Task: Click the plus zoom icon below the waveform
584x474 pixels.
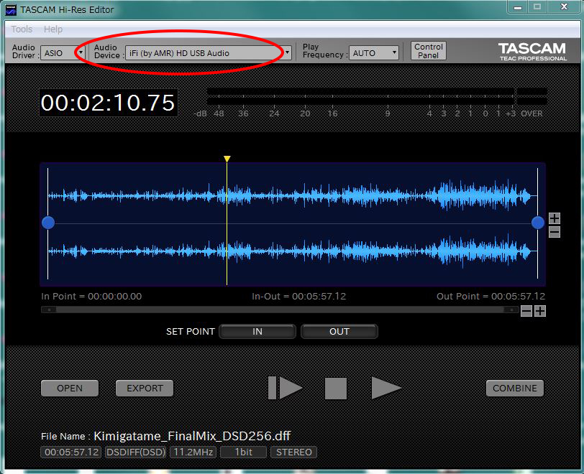Action: coord(540,310)
